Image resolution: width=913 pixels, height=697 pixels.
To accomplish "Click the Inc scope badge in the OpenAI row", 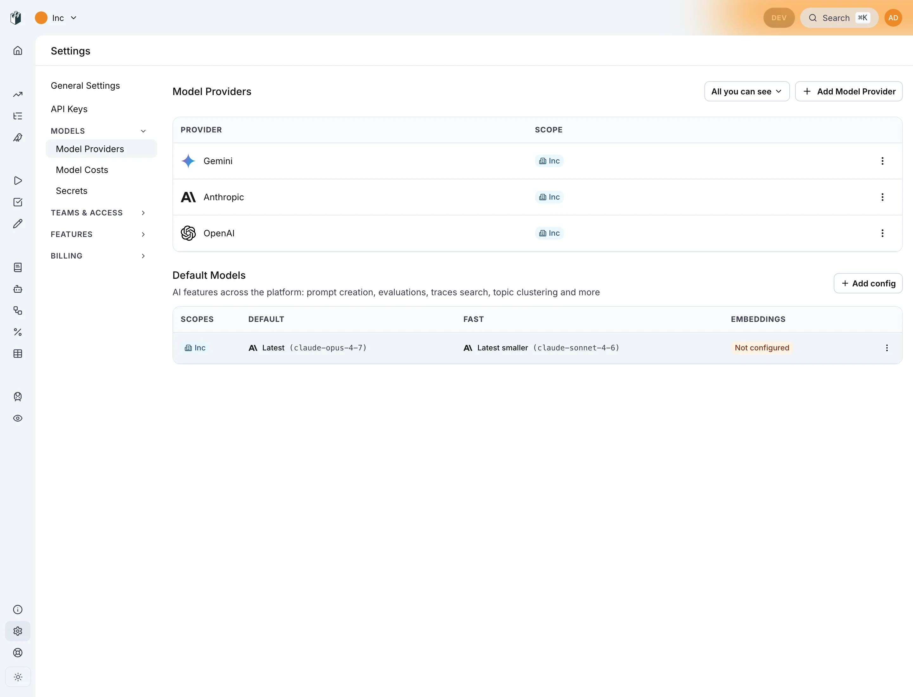I will (549, 233).
